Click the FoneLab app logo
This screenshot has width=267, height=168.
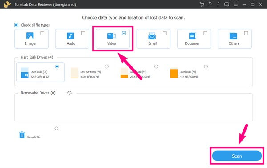pyautogui.click(x=7, y=4)
